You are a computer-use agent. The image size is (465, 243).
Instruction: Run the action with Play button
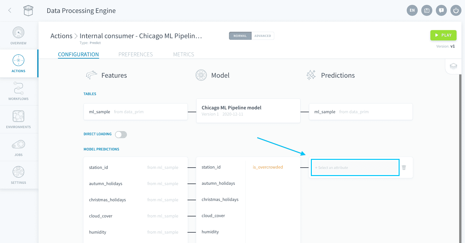pyautogui.click(x=443, y=35)
